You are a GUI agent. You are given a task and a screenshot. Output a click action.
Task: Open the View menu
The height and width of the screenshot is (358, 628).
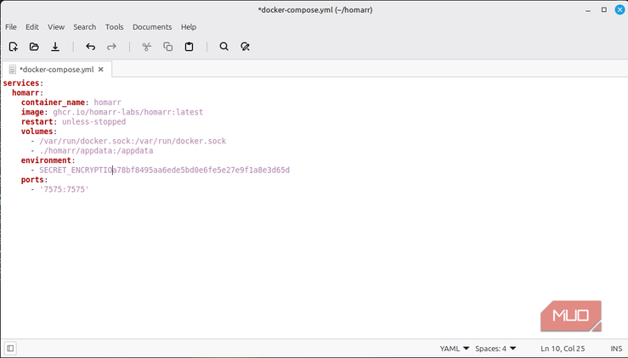[56, 27]
